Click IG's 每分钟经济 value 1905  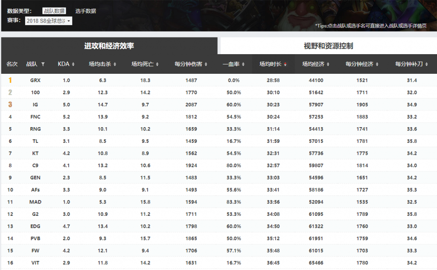pyautogui.click(x=362, y=105)
